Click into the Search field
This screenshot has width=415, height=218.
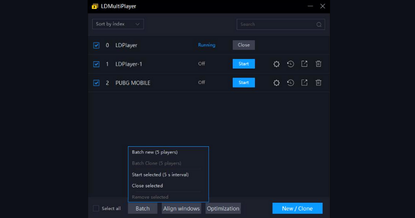(x=275, y=24)
